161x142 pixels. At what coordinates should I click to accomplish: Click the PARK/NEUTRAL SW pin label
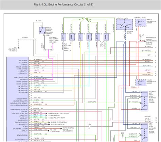[21, 122]
